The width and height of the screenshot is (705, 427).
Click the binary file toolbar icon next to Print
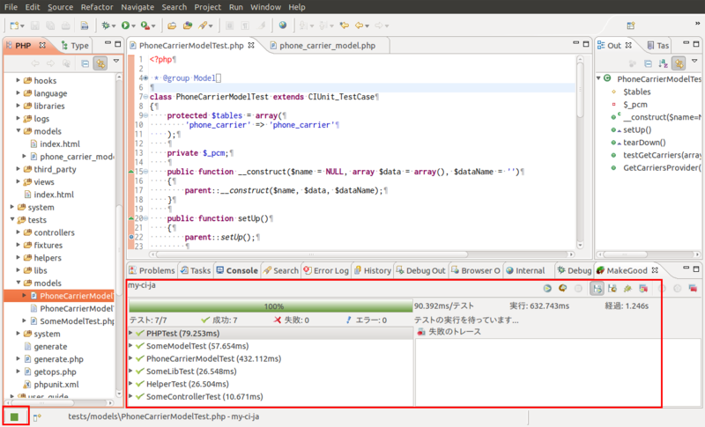(x=84, y=26)
